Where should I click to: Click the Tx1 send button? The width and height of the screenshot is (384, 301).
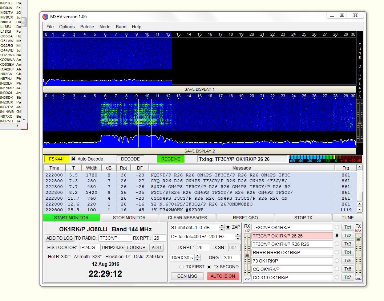pos(348,227)
